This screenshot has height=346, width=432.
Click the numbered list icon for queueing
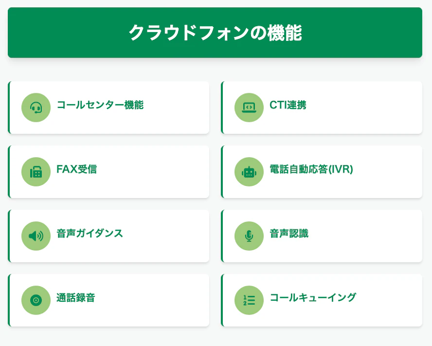(x=249, y=300)
